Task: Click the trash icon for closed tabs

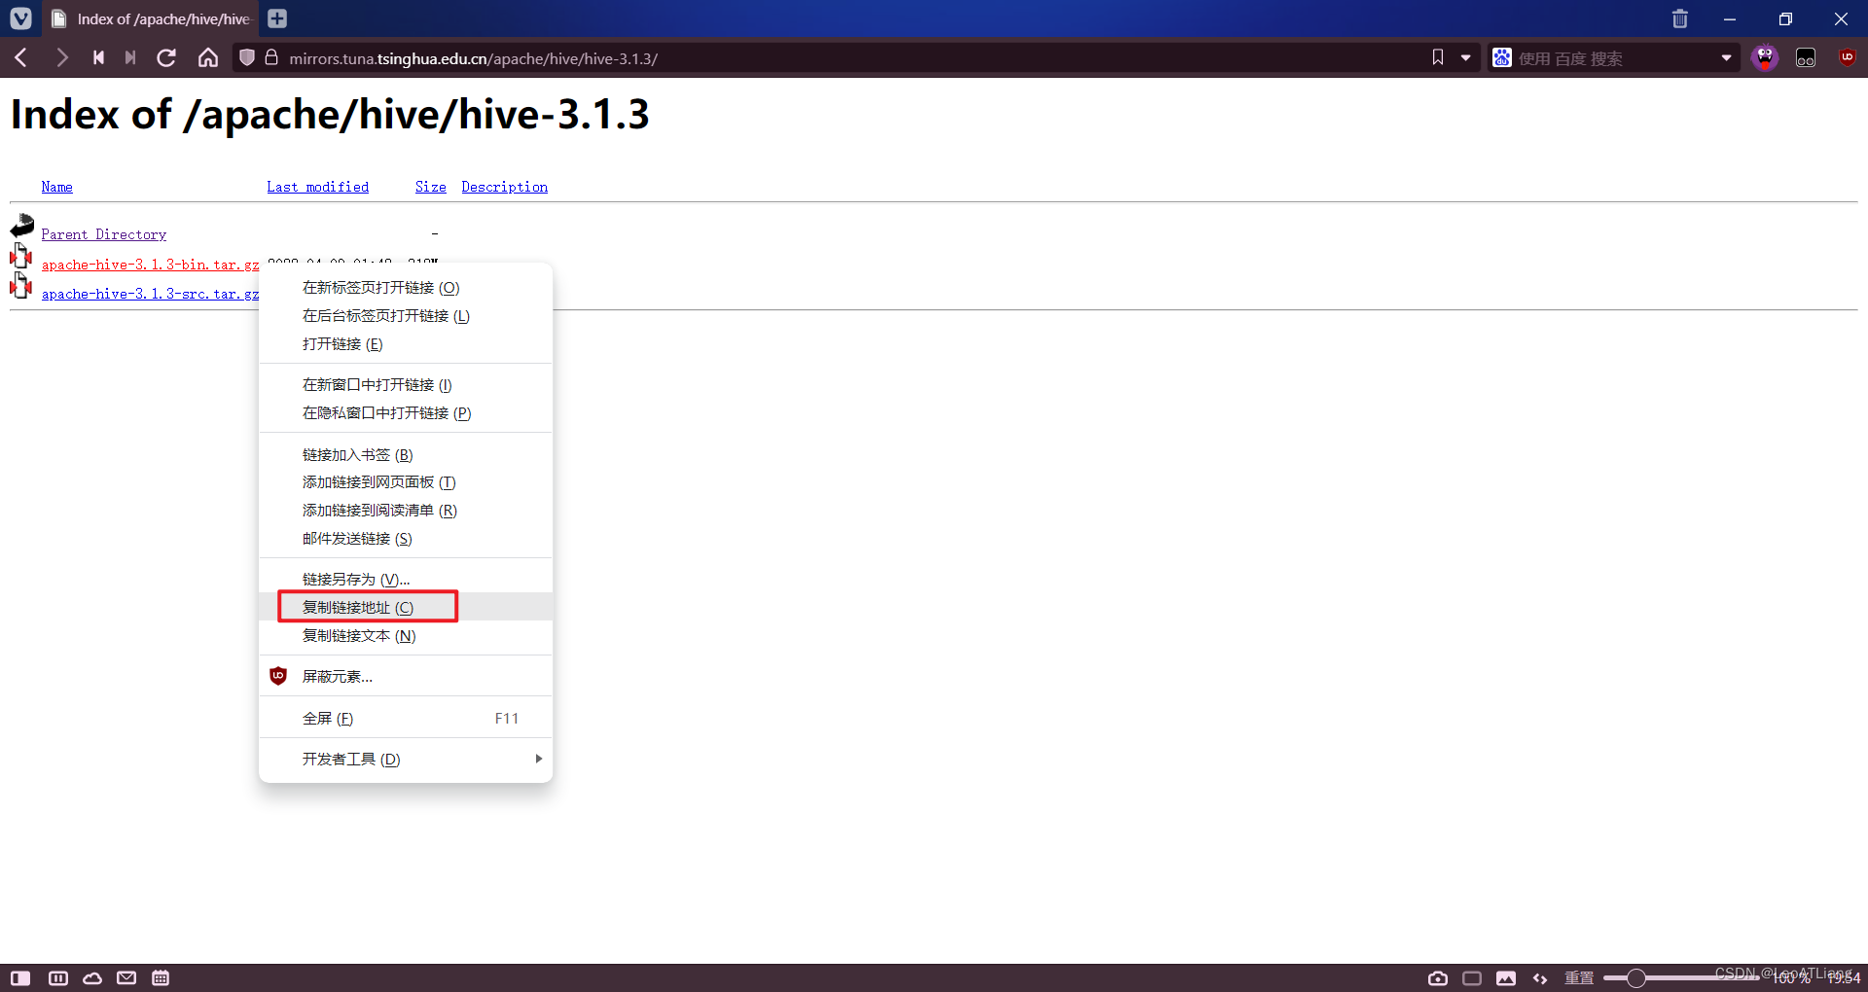Action: coord(1679,18)
